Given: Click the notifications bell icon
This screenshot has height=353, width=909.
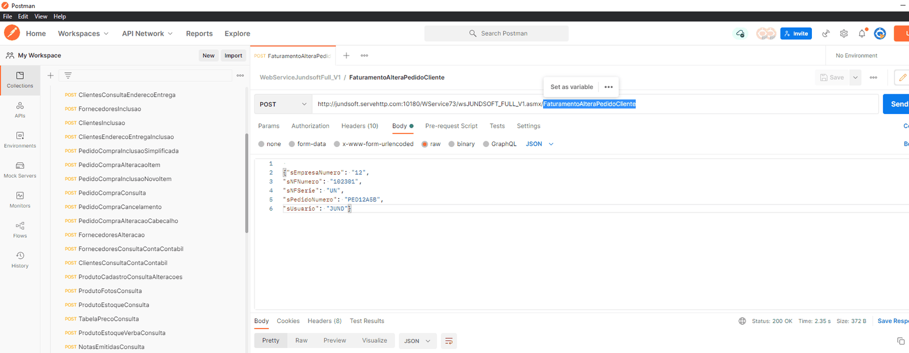Looking at the screenshot, I should click(862, 33).
